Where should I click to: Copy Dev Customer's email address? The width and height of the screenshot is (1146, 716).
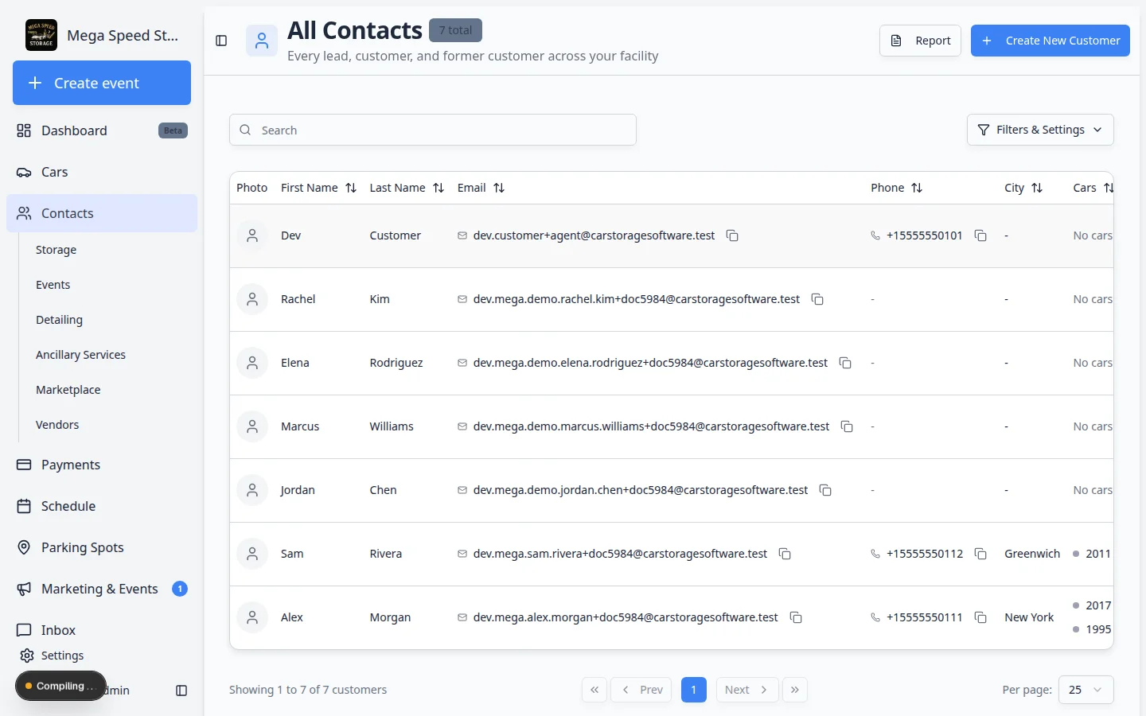point(732,235)
